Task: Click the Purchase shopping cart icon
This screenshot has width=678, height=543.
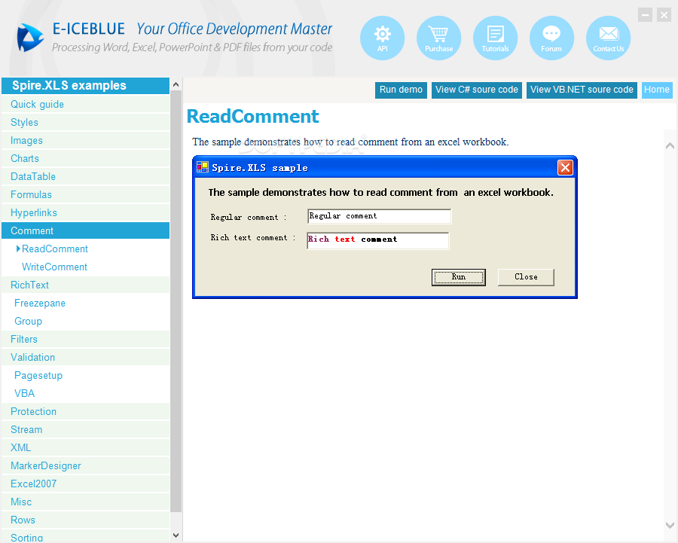Action: pyautogui.click(x=438, y=38)
